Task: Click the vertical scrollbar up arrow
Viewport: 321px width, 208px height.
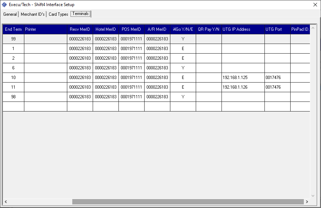Action: coord(313,28)
